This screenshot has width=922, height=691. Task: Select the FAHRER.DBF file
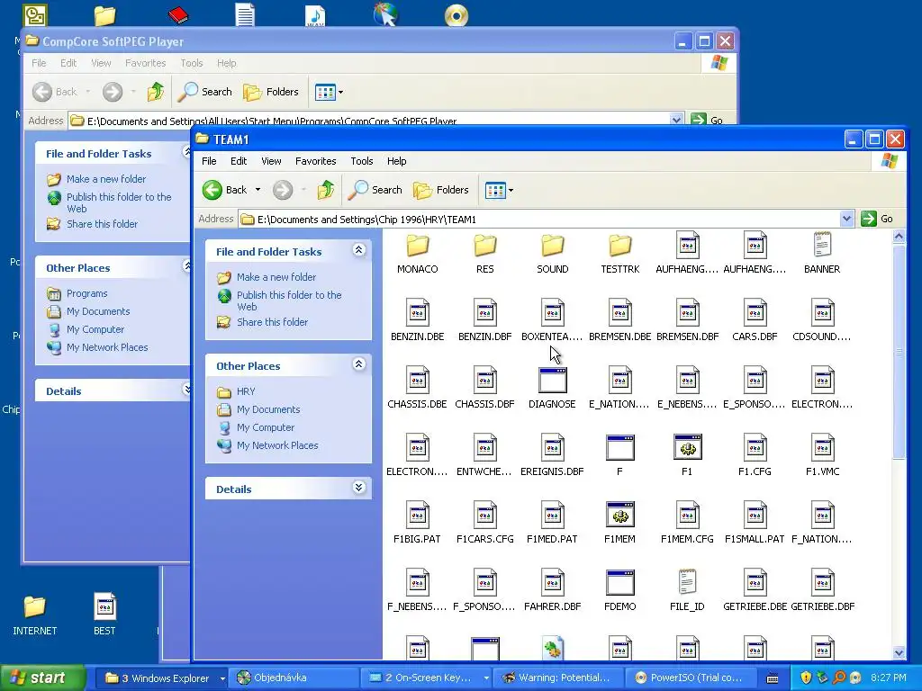click(x=552, y=591)
